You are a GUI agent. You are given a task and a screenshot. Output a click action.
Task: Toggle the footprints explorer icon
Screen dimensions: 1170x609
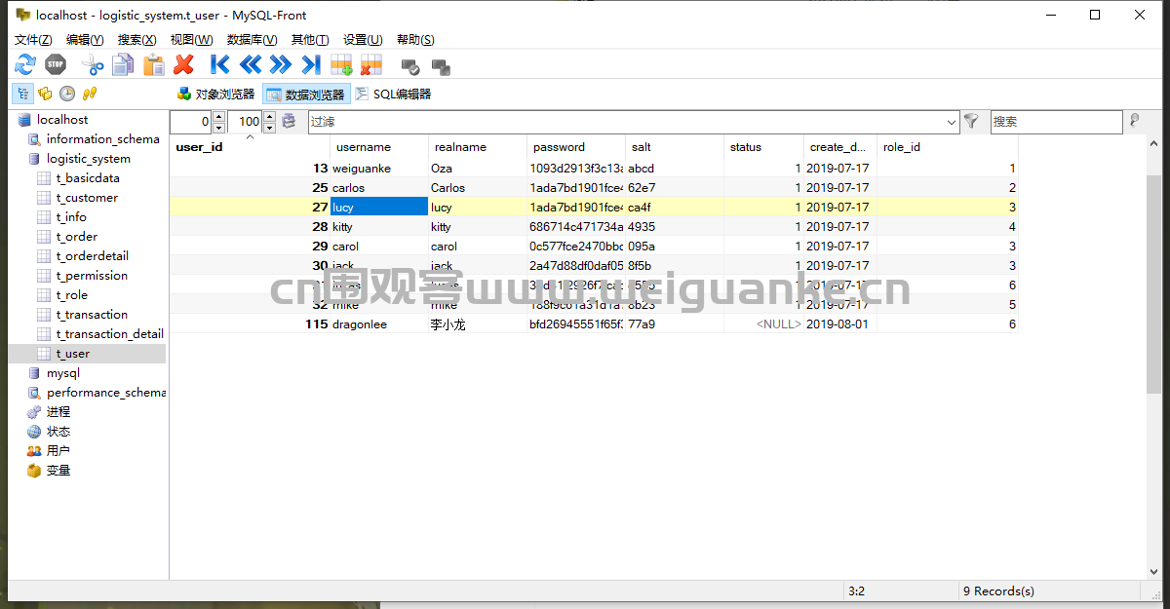click(90, 94)
